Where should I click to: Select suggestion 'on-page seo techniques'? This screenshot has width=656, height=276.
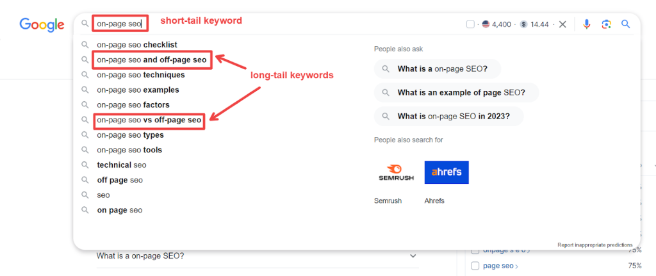[141, 75]
